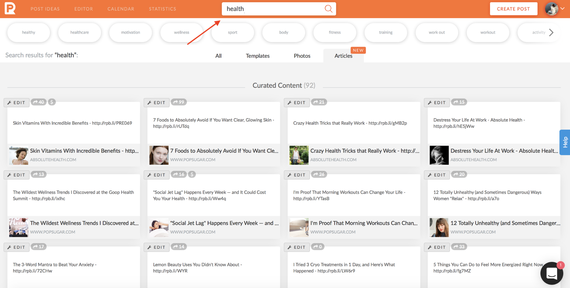Click the search magnifier icon
570x288 pixels.
coord(328,9)
